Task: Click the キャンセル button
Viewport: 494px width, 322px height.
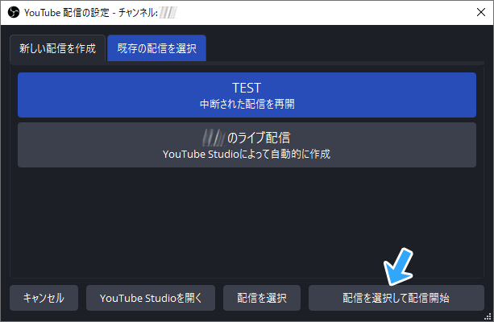Action: tap(44, 298)
